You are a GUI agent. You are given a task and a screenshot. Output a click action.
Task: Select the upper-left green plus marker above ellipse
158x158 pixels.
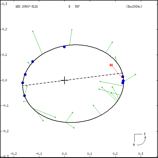pyautogui.click(x=33, y=31)
